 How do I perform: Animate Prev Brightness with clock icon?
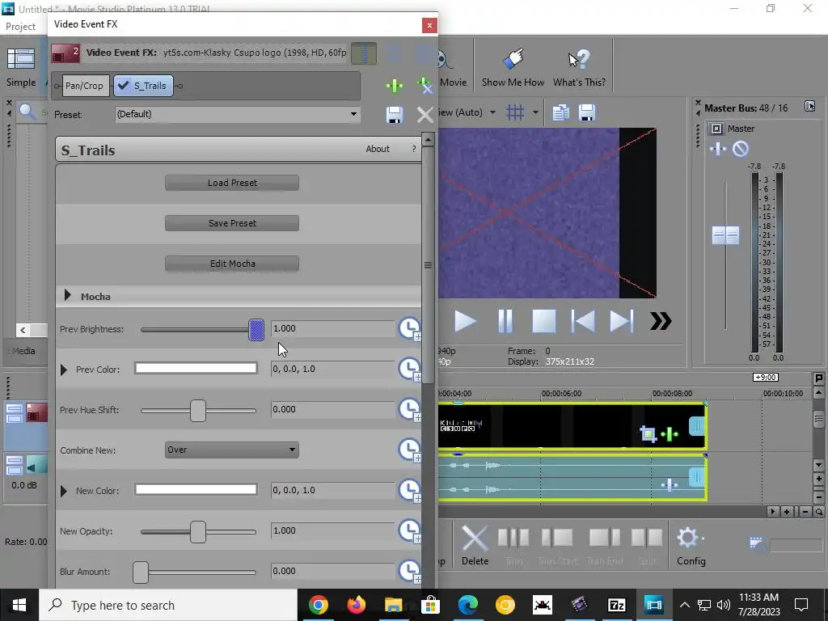click(x=409, y=328)
